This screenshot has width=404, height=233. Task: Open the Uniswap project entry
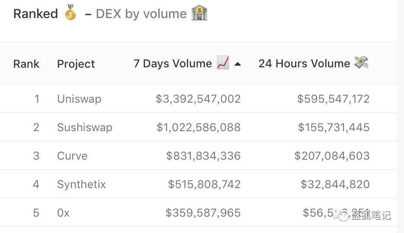pos(79,99)
